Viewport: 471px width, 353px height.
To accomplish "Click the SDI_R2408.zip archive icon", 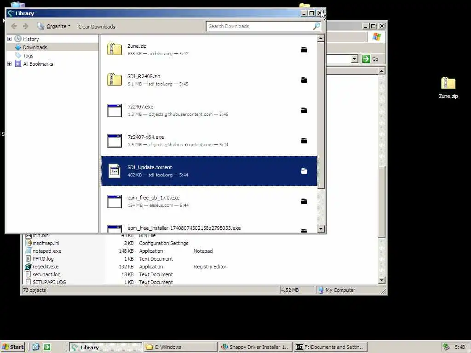I will pyautogui.click(x=115, y=80).
